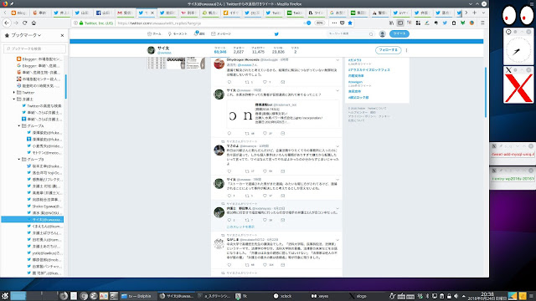
Task: Star this page with the bookmark icon
Action: pyautogui.click(x=350, y=23)
